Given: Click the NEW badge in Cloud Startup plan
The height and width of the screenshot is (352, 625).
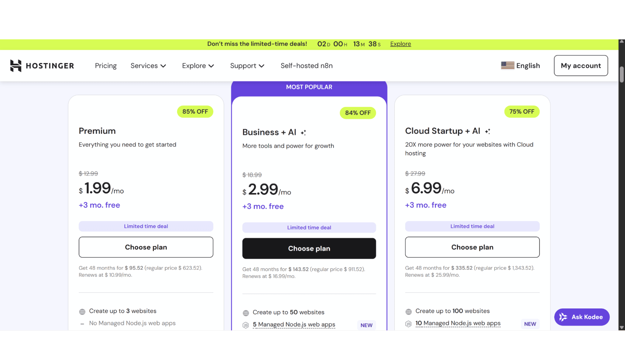Looking at the screenshot, I should point(530,324).
